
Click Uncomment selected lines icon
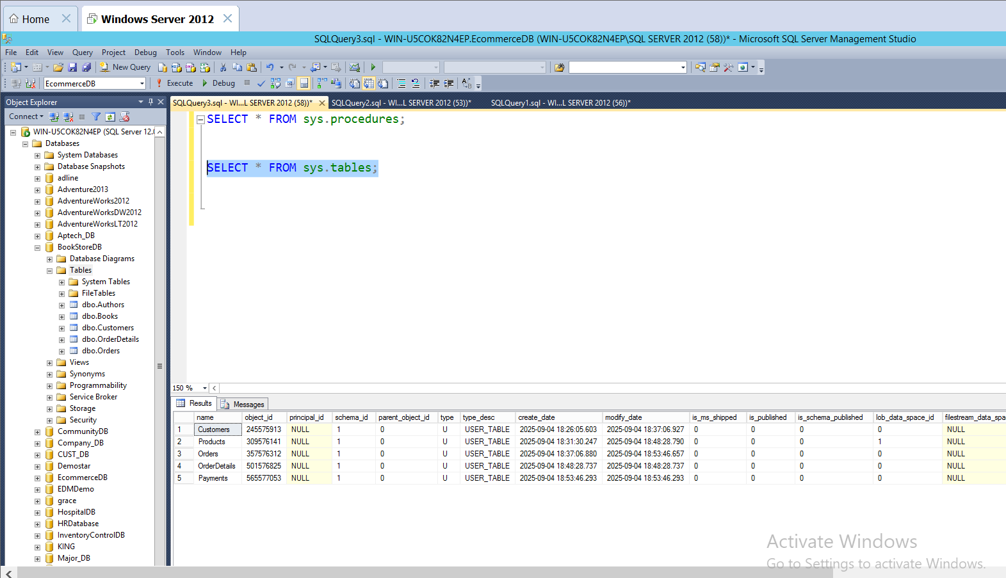tap(416, 83)
